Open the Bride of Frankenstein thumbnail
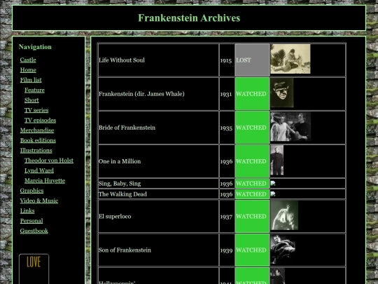The height and width of the screenshot is (284, 378). [290, 126]
